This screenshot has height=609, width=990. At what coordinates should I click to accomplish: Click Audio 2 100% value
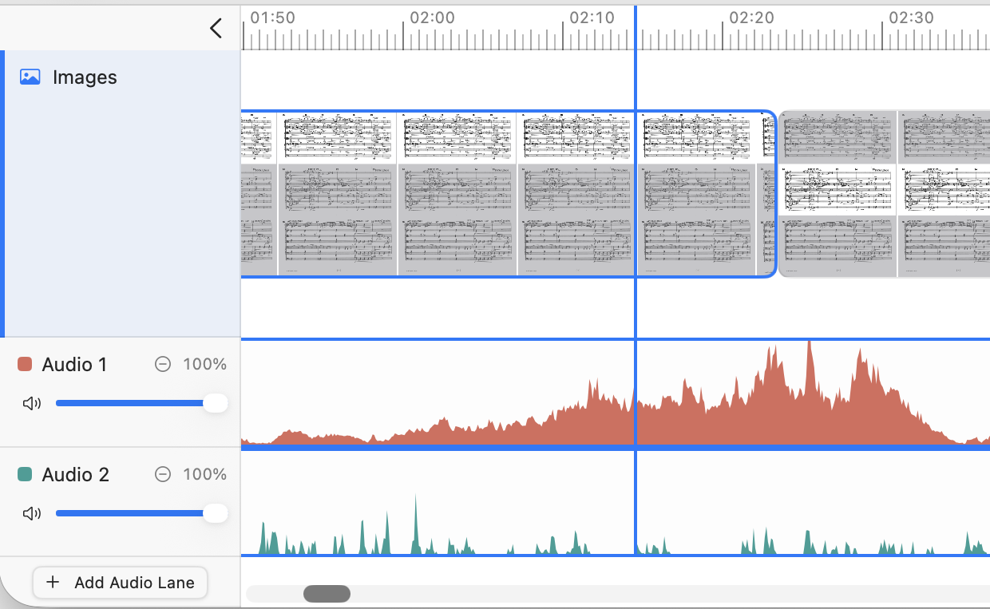pos(205,475)
